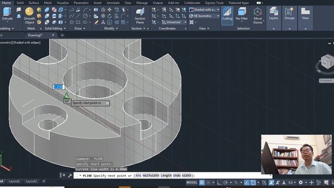Viewport: 334px width, 188px height.
Task: Expand the Modify panel
Action: coord(111,28)
